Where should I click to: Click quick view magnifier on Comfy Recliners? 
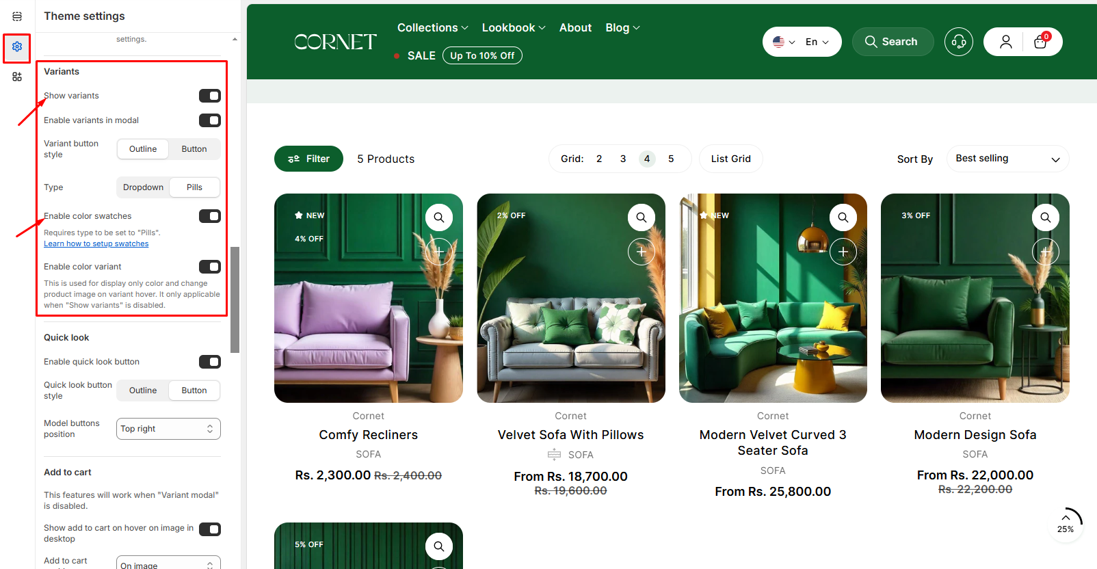(x=438, y=217)
